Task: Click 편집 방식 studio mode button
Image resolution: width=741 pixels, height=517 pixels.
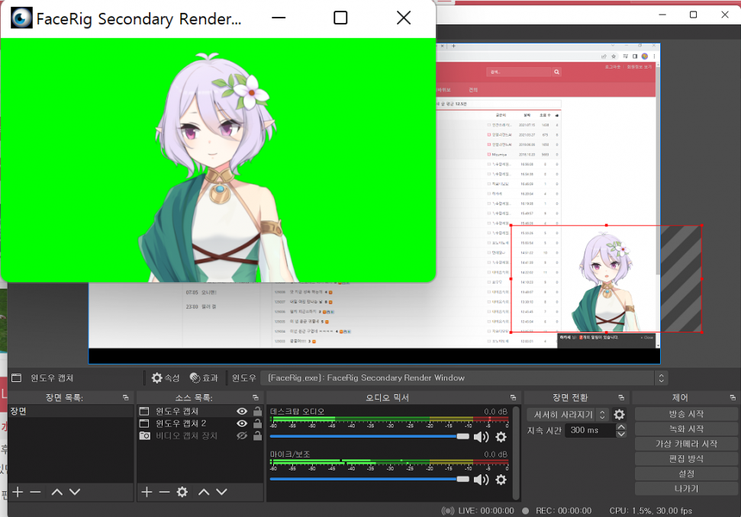Action: [686, 459]
